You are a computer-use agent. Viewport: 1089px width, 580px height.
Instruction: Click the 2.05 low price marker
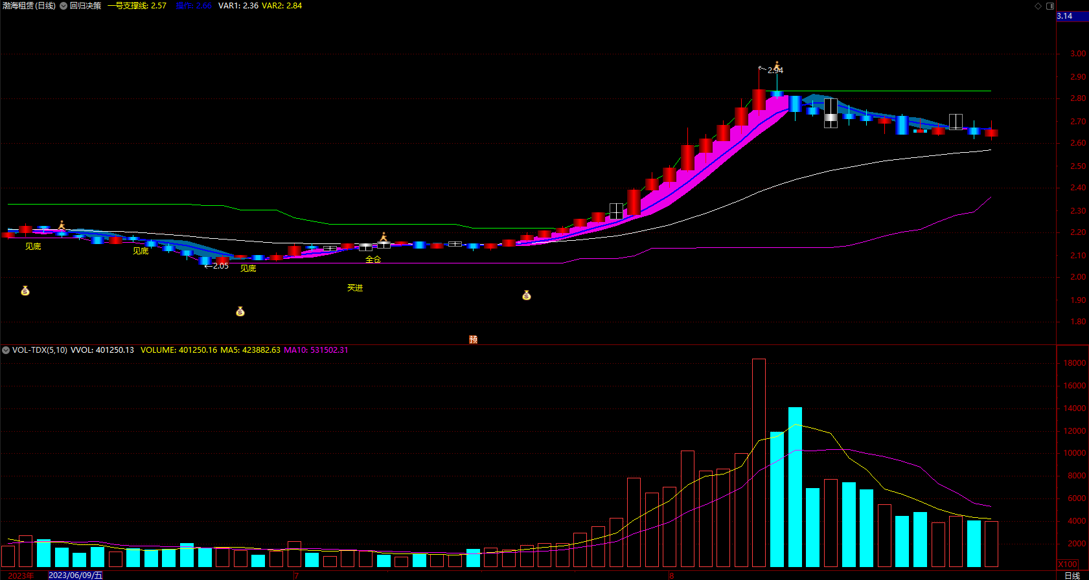(x=220, y=266)
